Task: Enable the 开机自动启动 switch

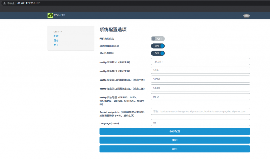Action: click(x=158, y=39)
